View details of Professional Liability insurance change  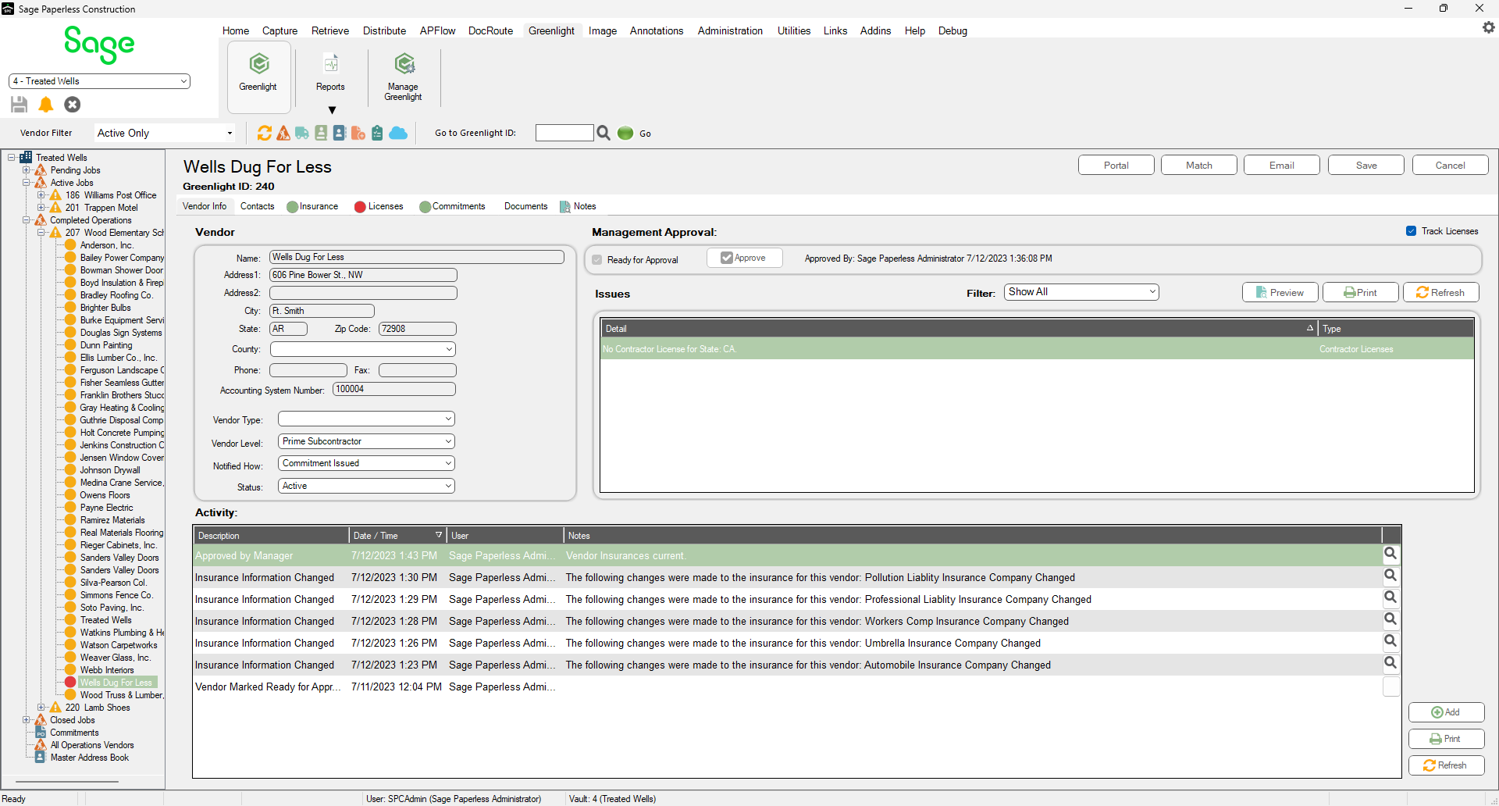(x=1390, y=598)
